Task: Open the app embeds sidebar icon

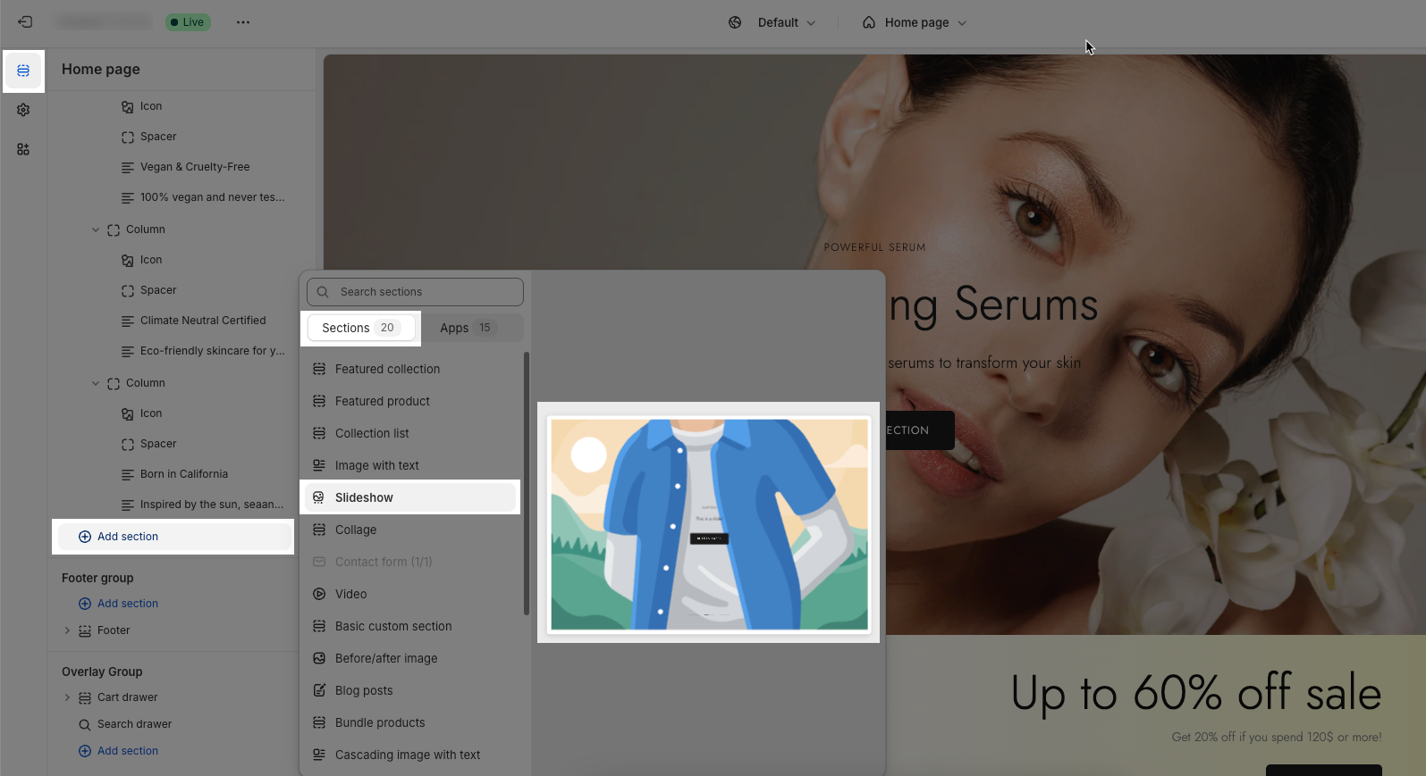Action: point(23,149)
